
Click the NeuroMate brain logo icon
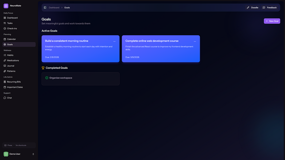coord(6,6)
